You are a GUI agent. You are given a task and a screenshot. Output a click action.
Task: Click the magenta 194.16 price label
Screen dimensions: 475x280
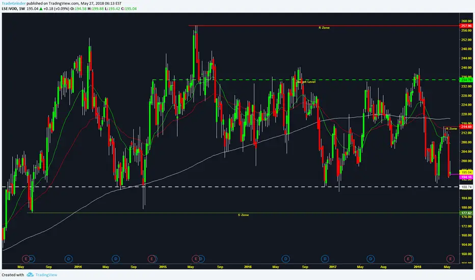click(x=466, y=177)
